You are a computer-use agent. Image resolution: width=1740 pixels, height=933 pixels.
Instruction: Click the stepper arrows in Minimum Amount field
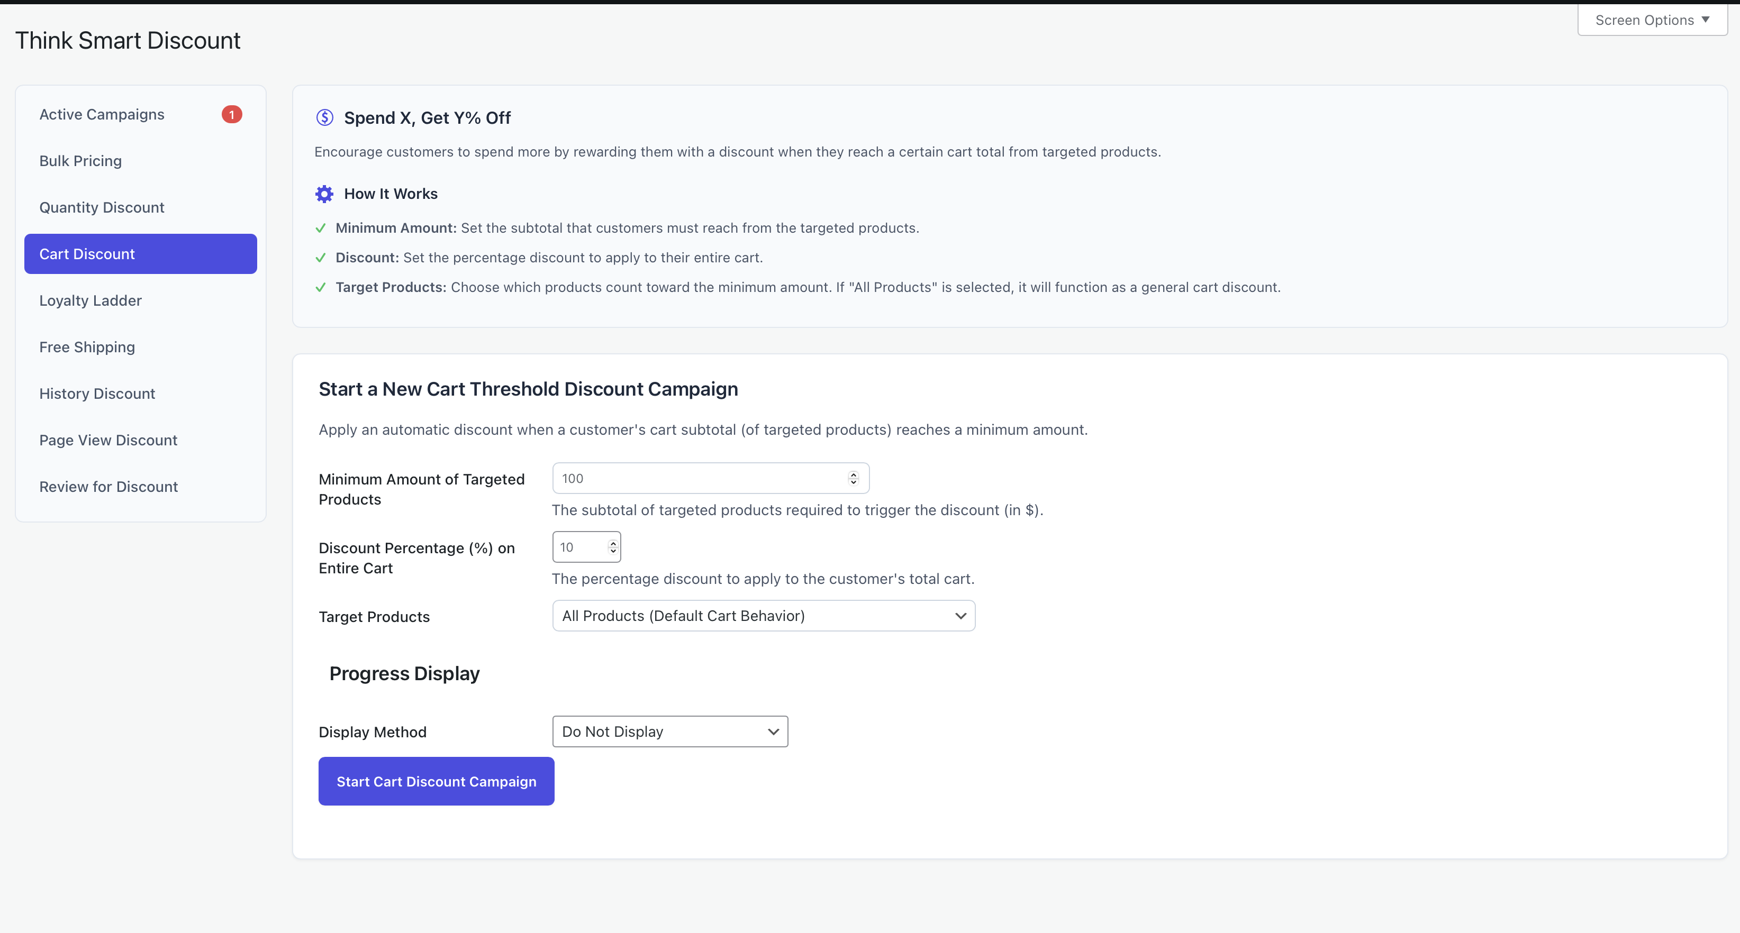click(x=853, y=478)
